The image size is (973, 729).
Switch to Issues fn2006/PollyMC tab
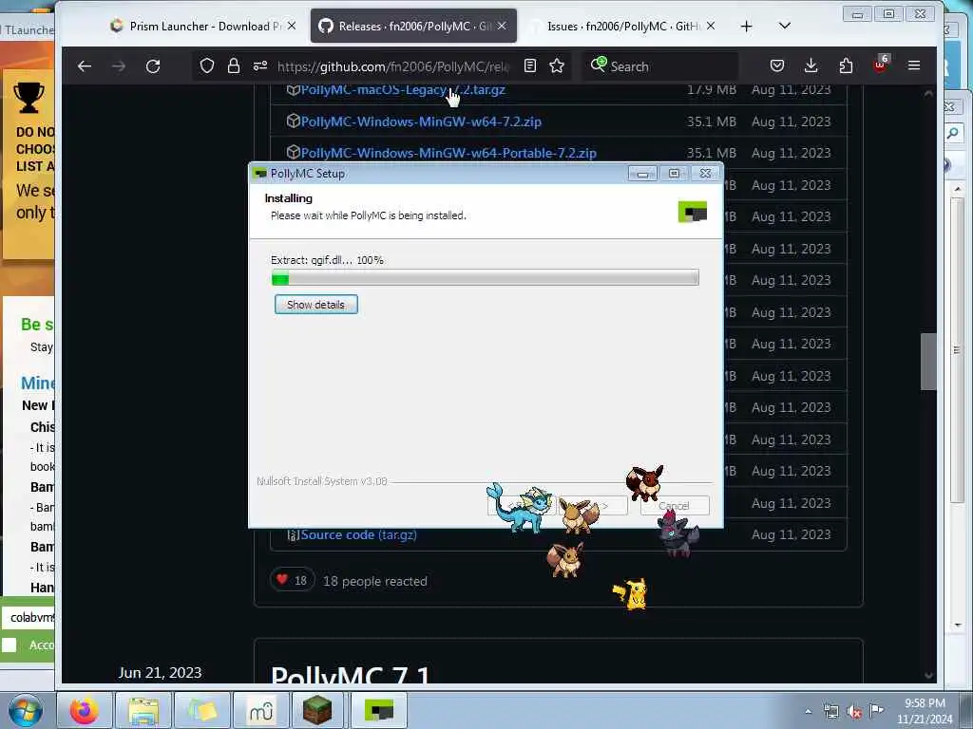click(x=621, y=26)
